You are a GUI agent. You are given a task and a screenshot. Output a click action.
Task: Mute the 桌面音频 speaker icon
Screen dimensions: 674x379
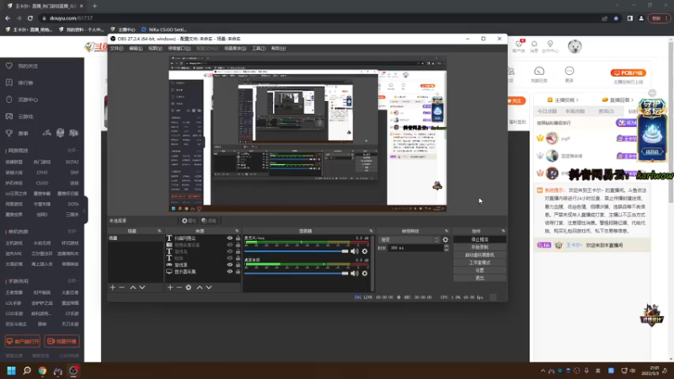pyautogui.click(x=354, y=273)
